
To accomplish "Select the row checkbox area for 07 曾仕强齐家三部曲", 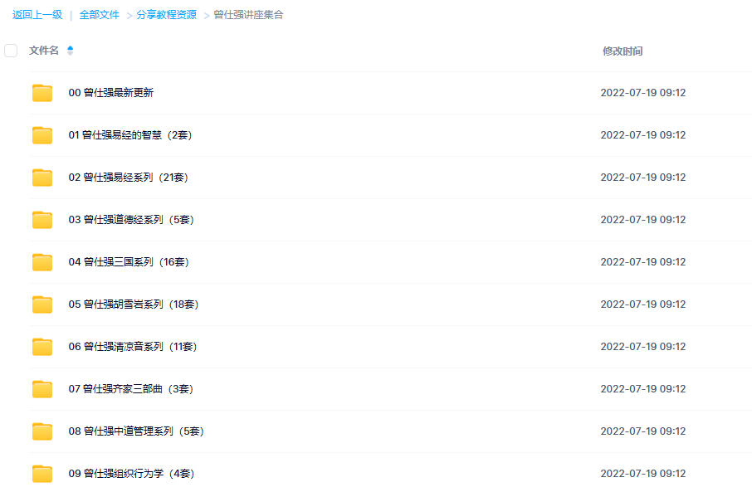I will [10, 388].
